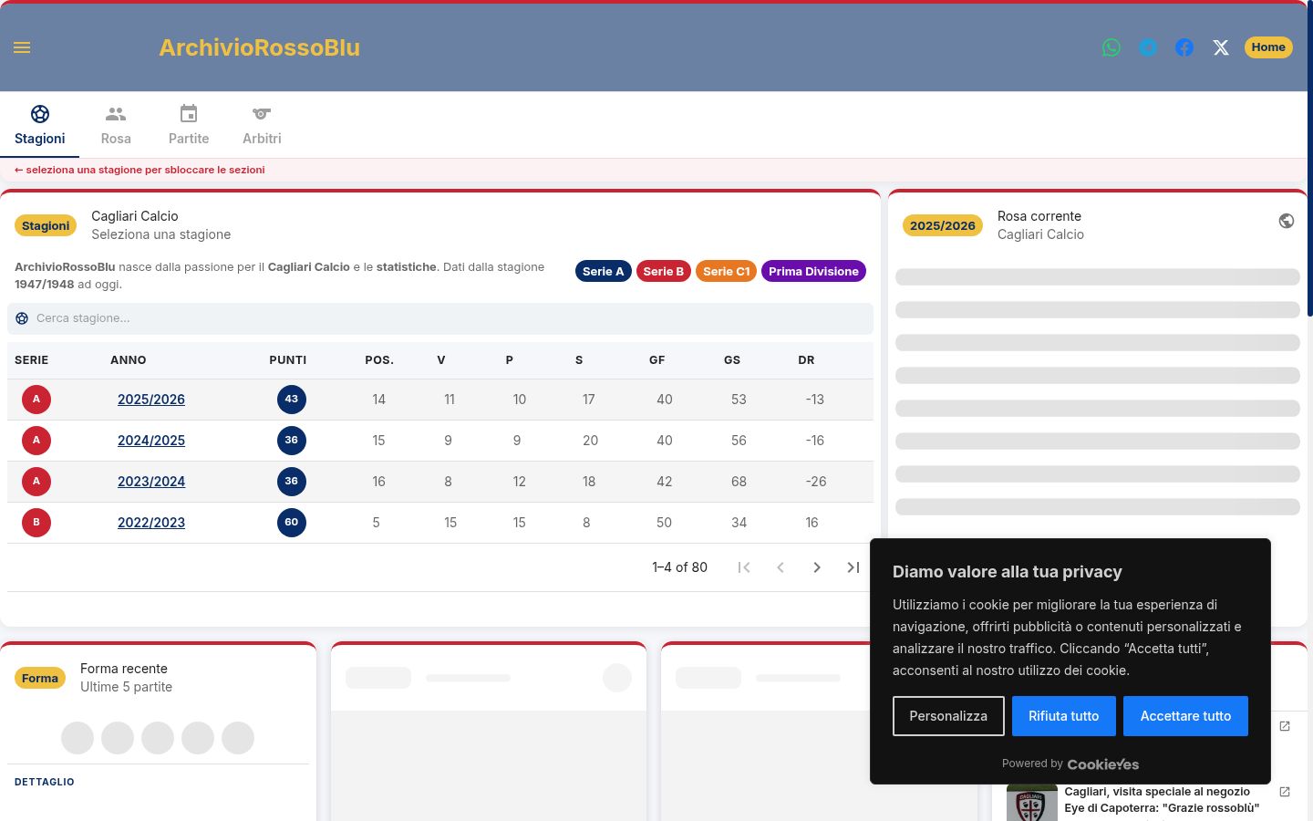Filter seasons by Prima Divisione
Screen dimensions: 1313x821
(x=813, y=272)
